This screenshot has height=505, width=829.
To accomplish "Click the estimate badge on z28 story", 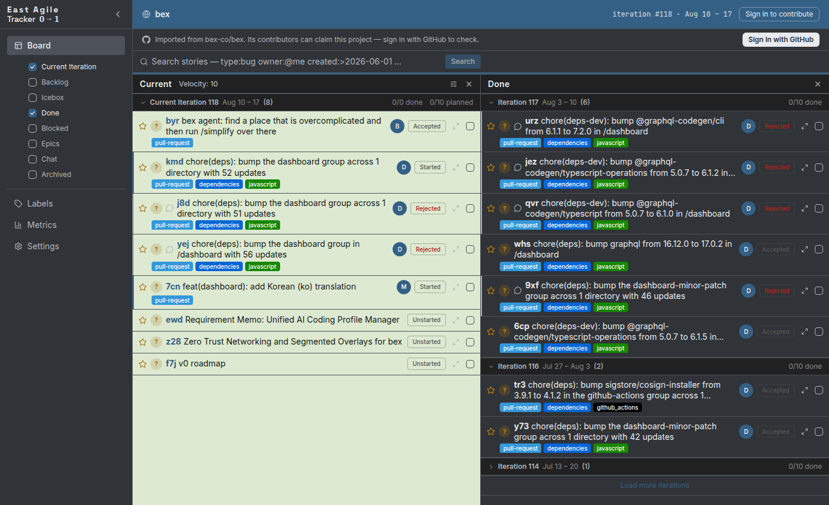I will click(156, 342).
